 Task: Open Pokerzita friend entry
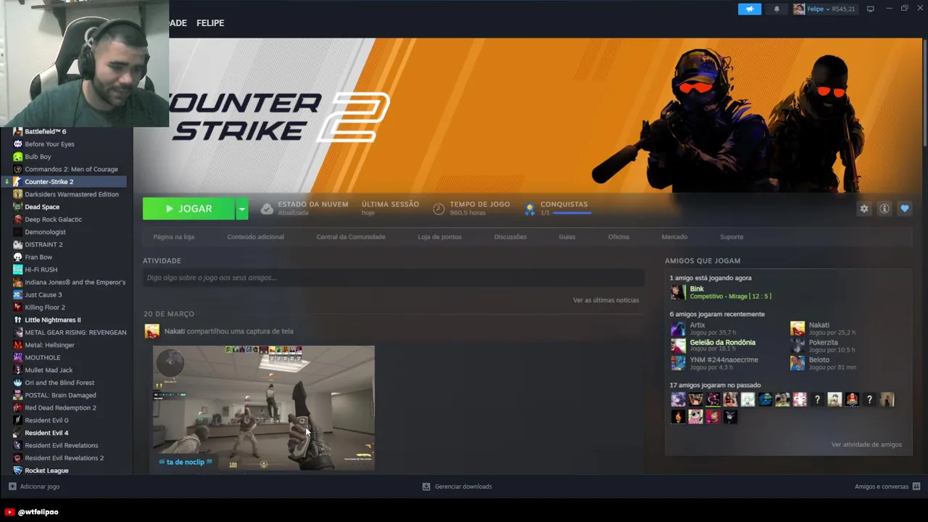pyautogui.click(x=823, y=346)
